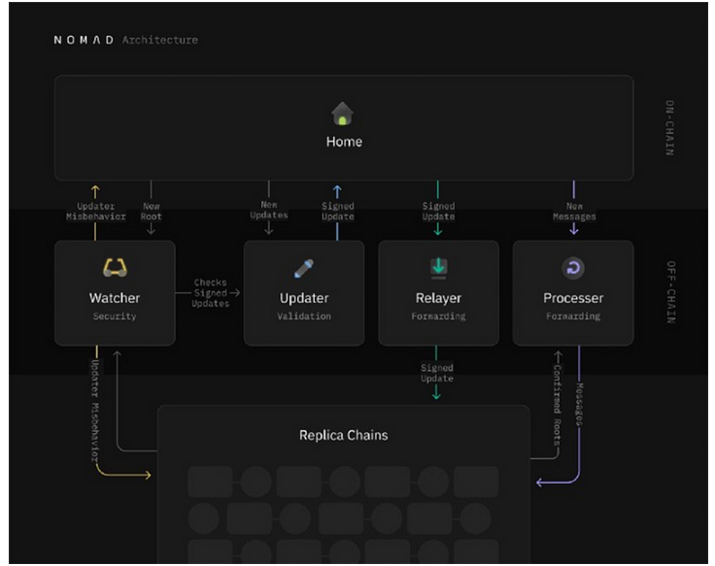Click 'Signed Update' label below Relayer
The image size is (715, 566).
[x=437, y=373]
